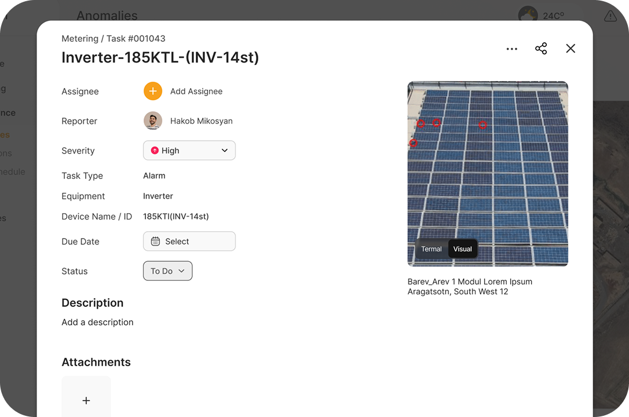The image size is (629, 417).
Task: Click the top-right red anomaly marker on panel
Action: (x=482, y=125)
